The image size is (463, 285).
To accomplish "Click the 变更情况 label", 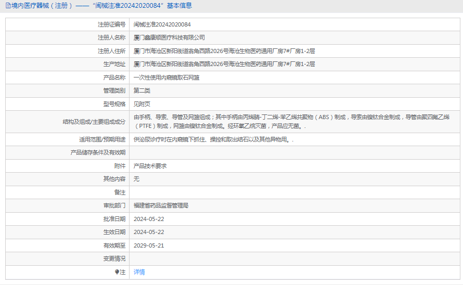I will [114, 258].
